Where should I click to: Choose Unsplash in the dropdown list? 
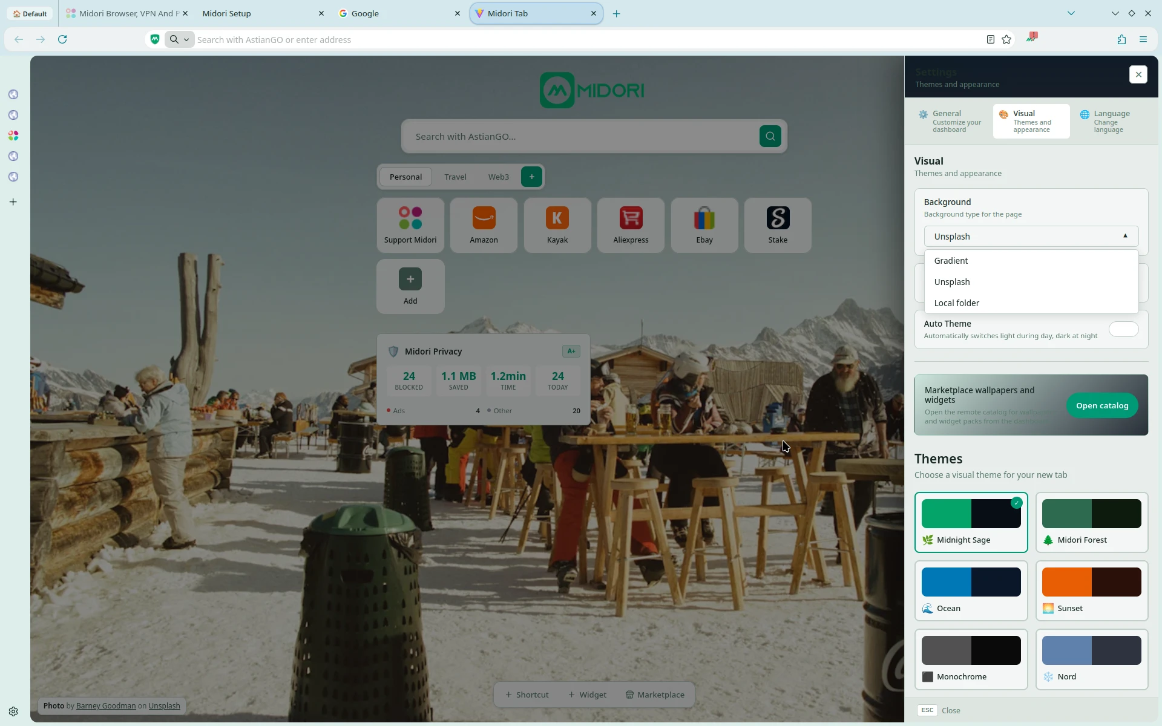[x=1031, y=282]
